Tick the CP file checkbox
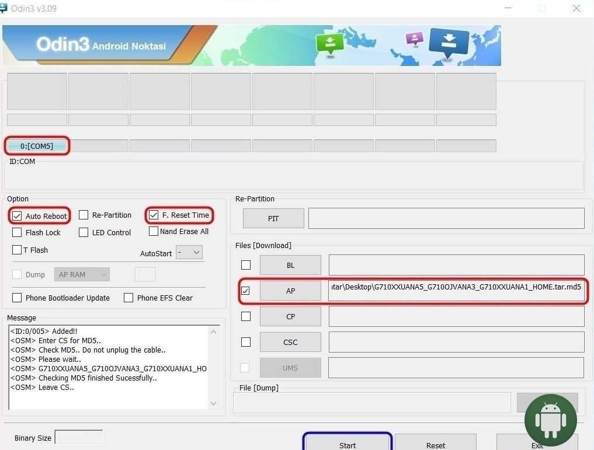Image resolution: width=594 pixels, height=450 pixels. (246, 316)
